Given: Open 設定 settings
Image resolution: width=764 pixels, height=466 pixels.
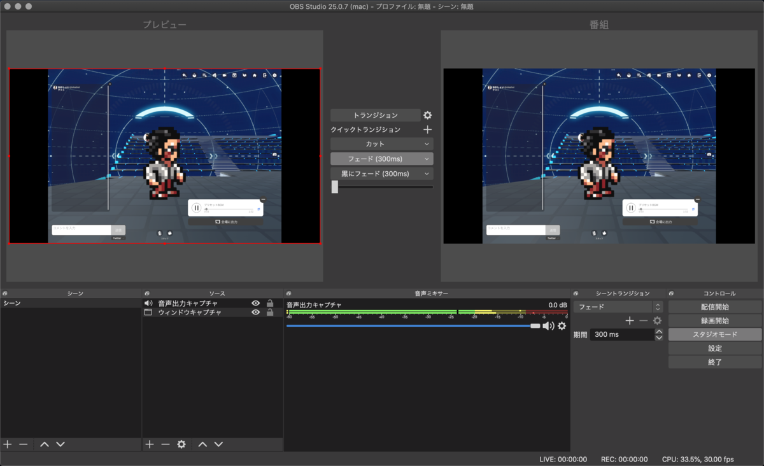Looking at the screenshot, I should click(715, 348).
